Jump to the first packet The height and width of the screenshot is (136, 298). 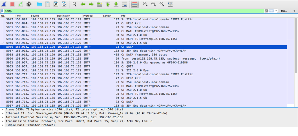pyautogui.click(x=108, y=4)
